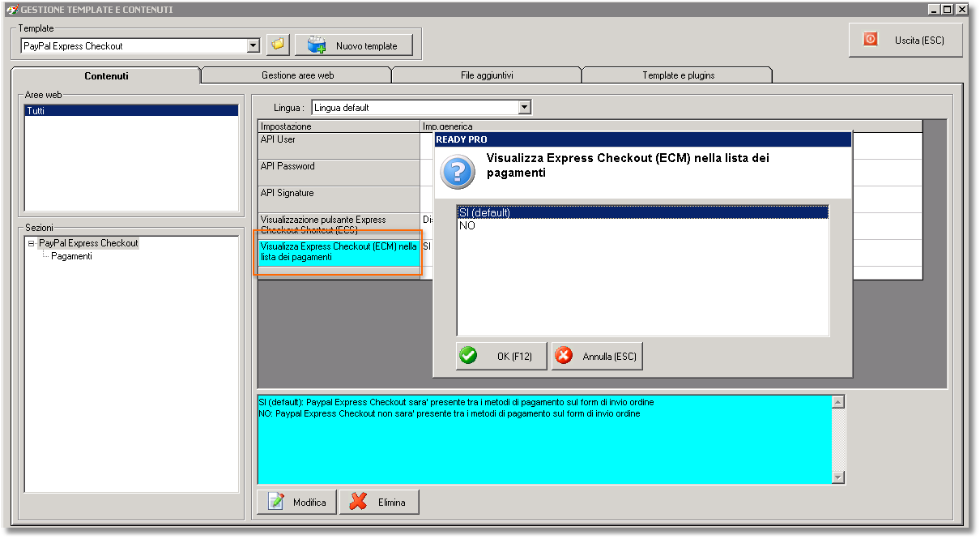Click the Uscita (ESC) button
The height and width of the screenshot is (539, 980).
click(x=905, y=40)
